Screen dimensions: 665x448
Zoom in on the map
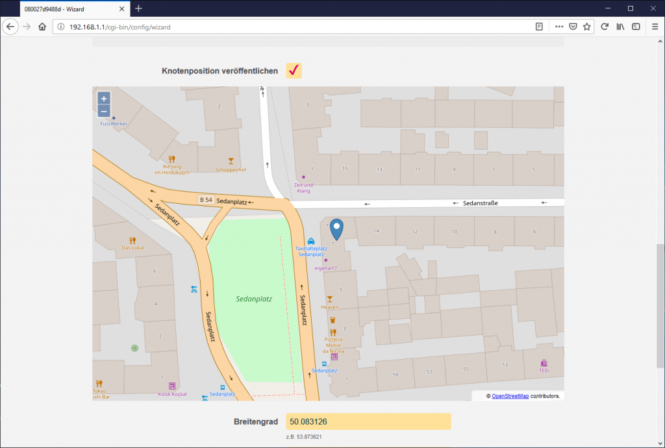coord(104,98)
